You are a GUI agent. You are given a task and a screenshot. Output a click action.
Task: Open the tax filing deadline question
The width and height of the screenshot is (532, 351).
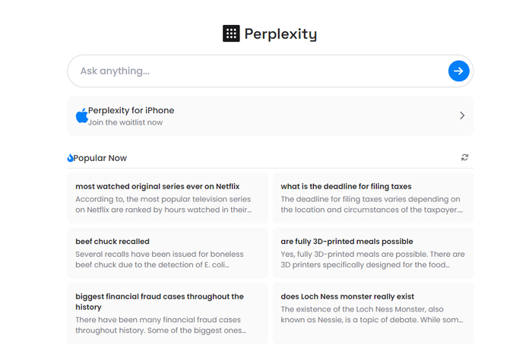click(x=346, y=186)
